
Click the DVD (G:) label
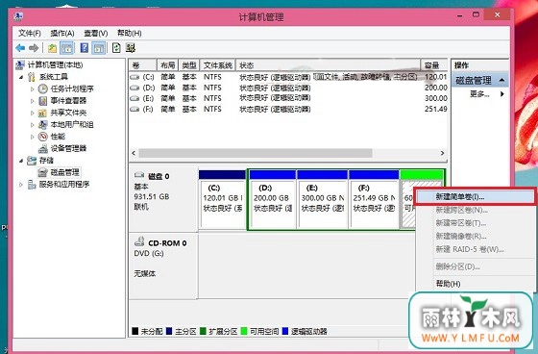(149, 254)
